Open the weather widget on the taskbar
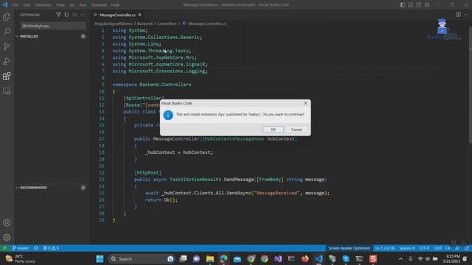The height and width of the screenshot is (265, 472). [21, 258]
